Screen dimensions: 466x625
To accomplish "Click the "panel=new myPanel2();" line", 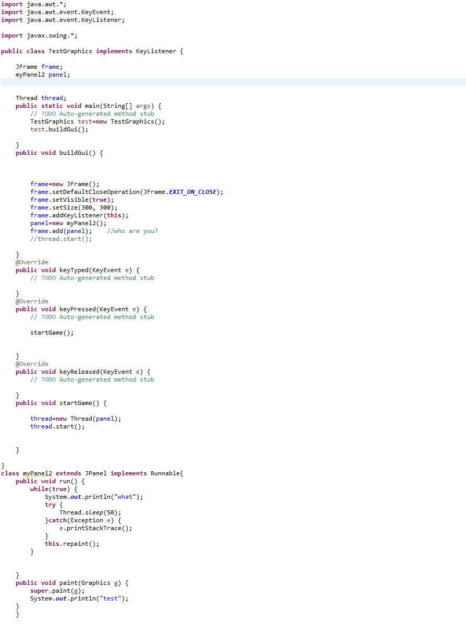I will 68,223.
